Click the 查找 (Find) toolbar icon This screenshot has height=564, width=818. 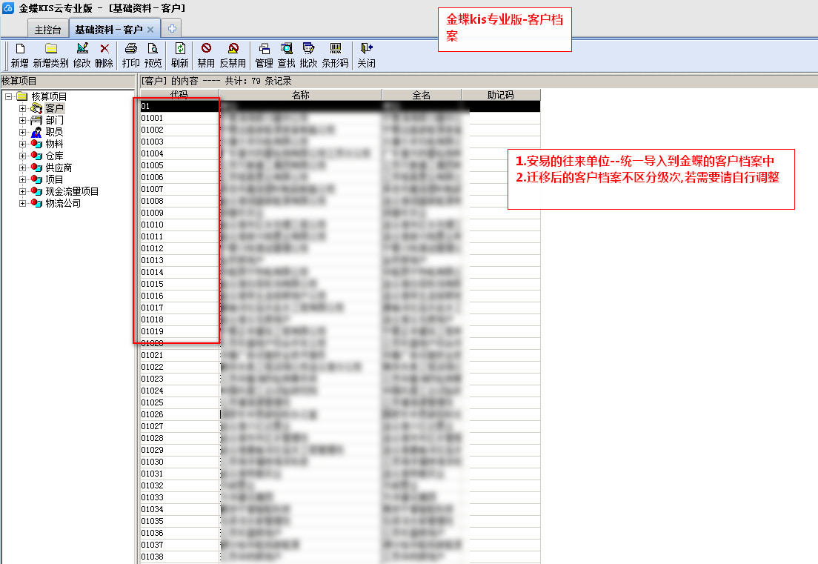pyautogui.click(x=286, y=50)
